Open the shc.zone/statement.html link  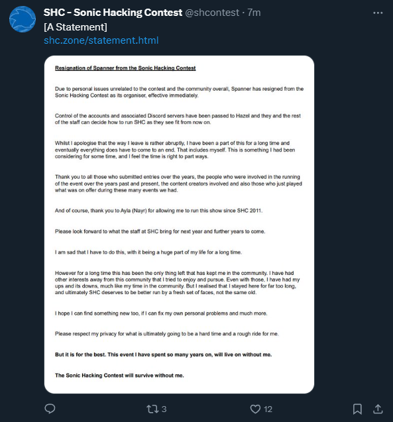(101, 40)
